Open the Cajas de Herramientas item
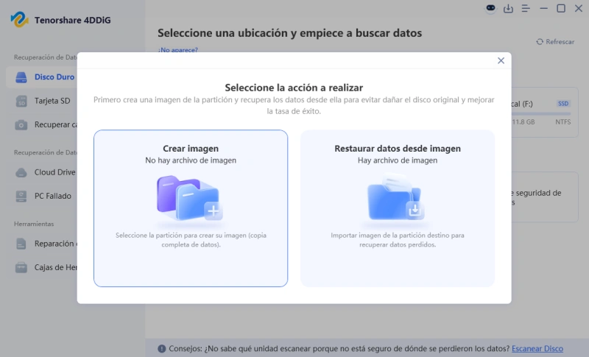The image size is (589, 357). tap(42, 267)
